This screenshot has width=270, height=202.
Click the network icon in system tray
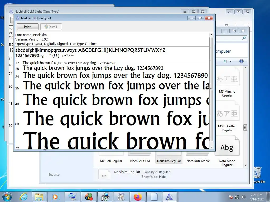pos(237,197)
